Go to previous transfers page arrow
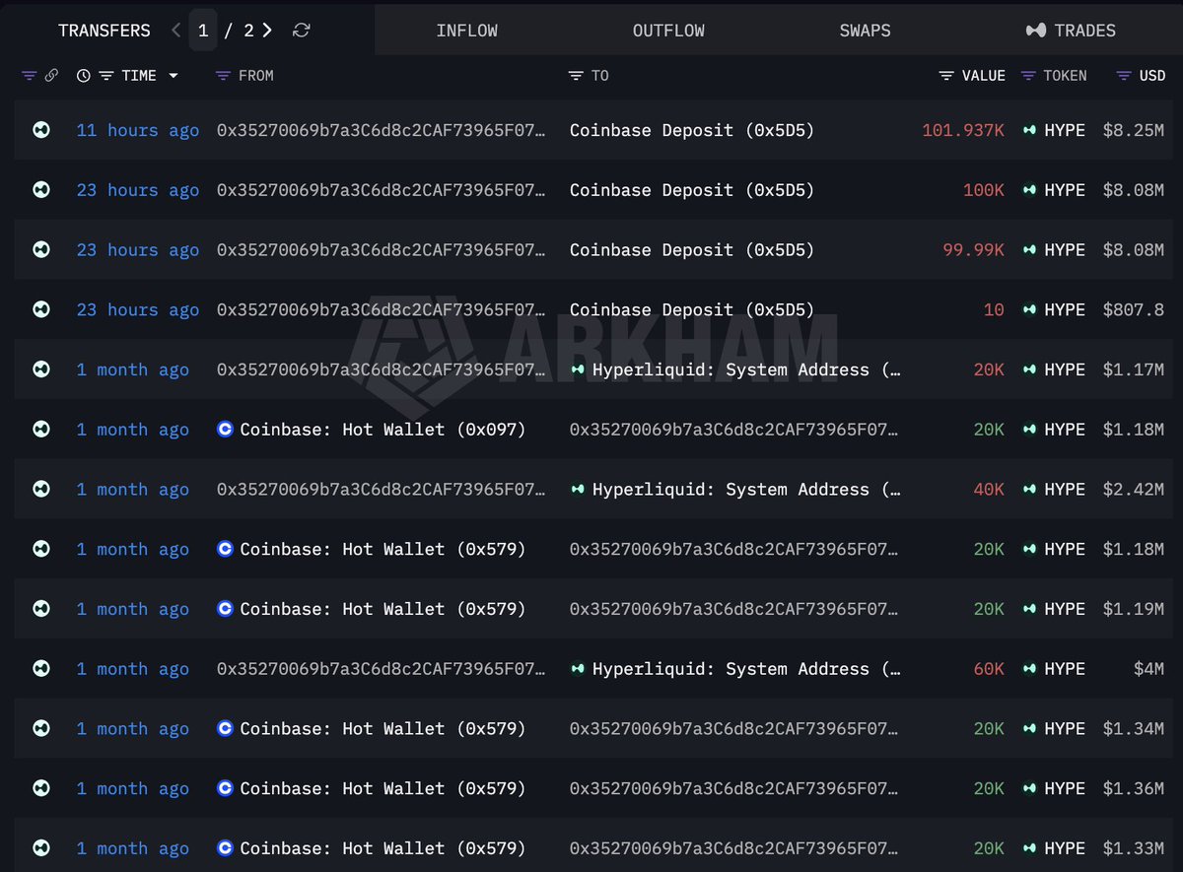Viewport: 1183px width, 872px height. pyautogui.click(x=175, y=31)
